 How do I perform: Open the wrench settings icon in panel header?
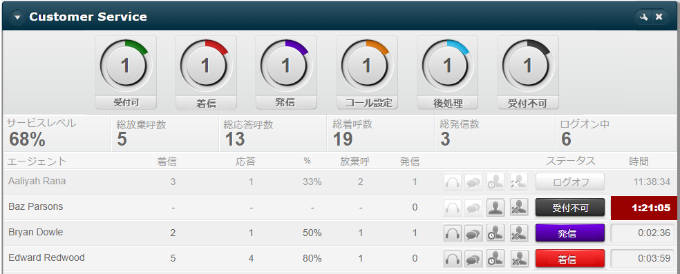point(644,17)
